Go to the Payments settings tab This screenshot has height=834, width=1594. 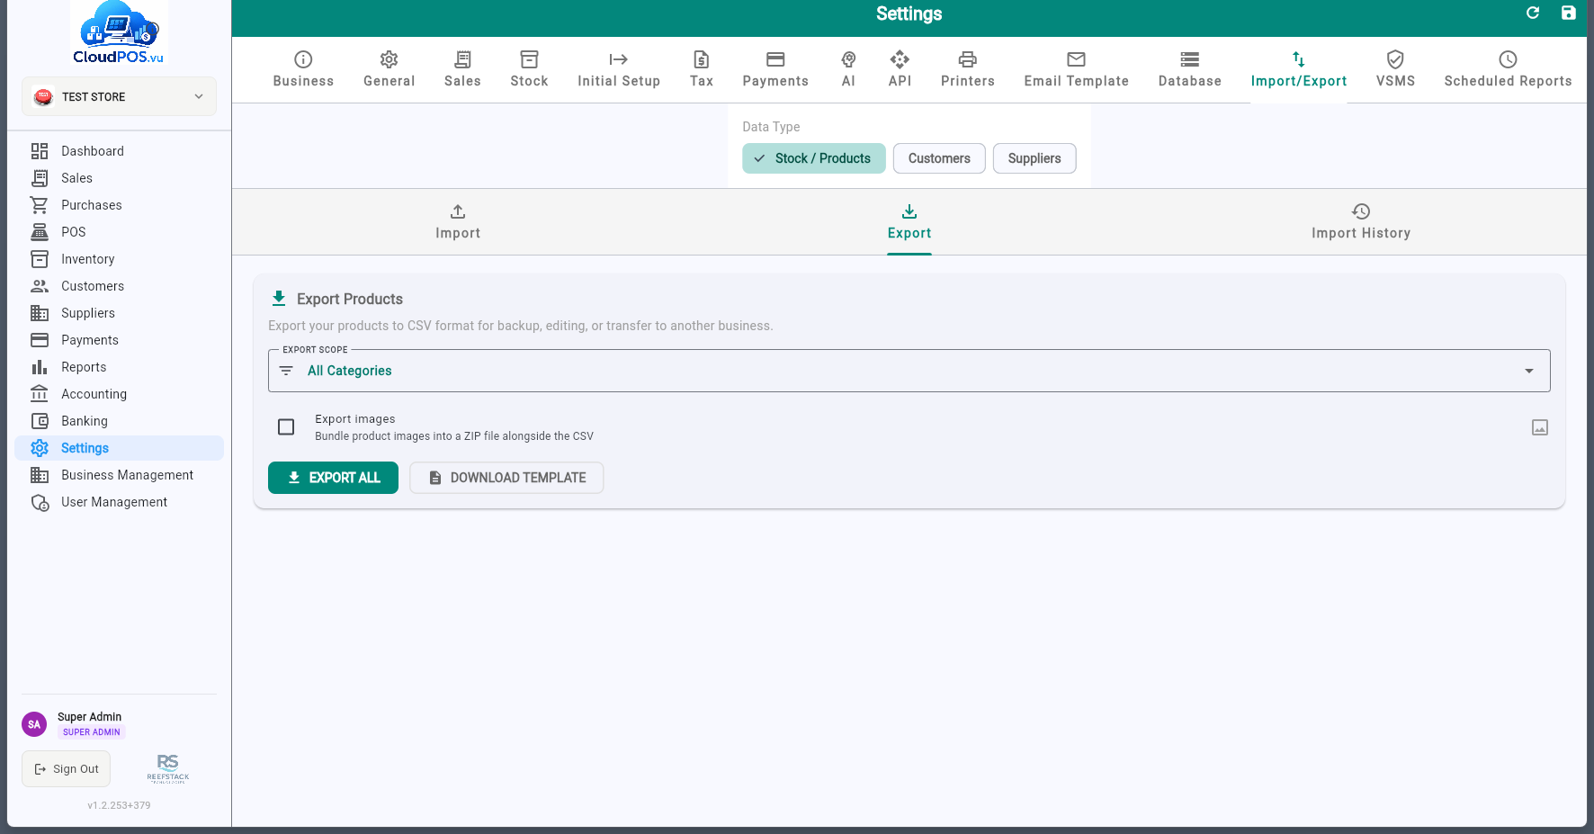click(775, 69)
